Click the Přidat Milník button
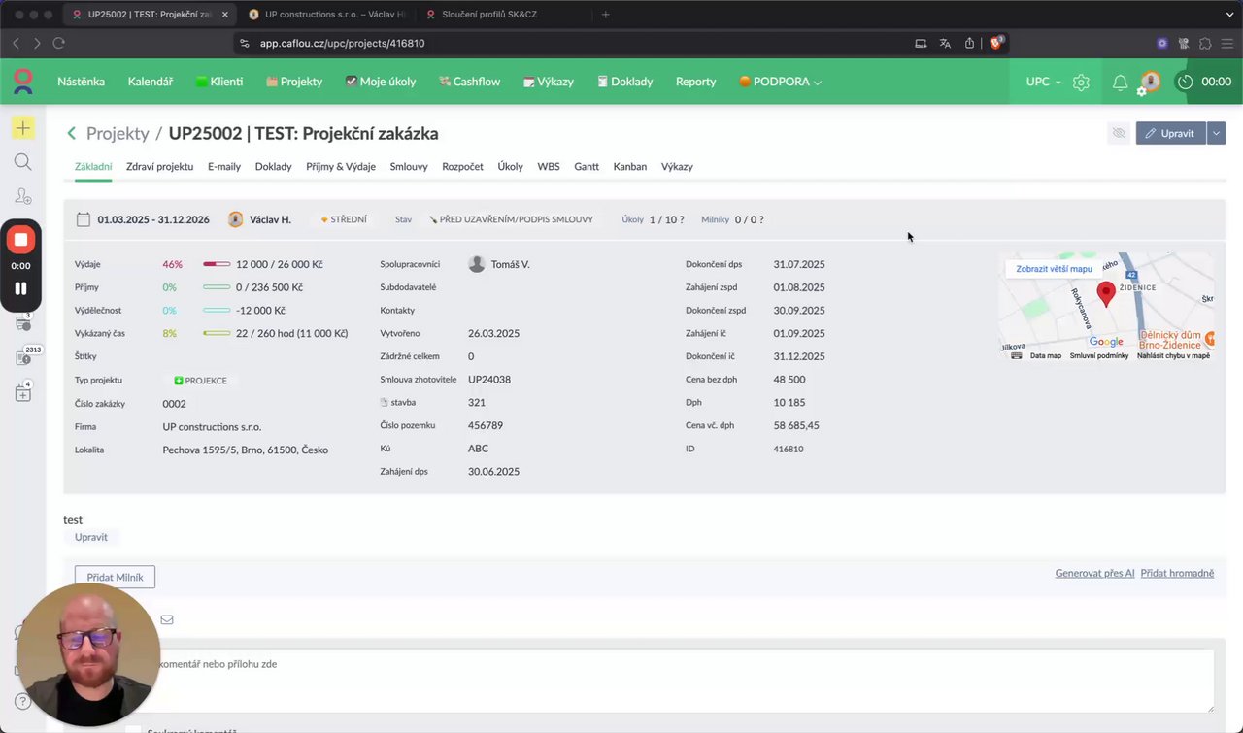The width and height of the screenshot is (1243, 733). coord(115,578)
